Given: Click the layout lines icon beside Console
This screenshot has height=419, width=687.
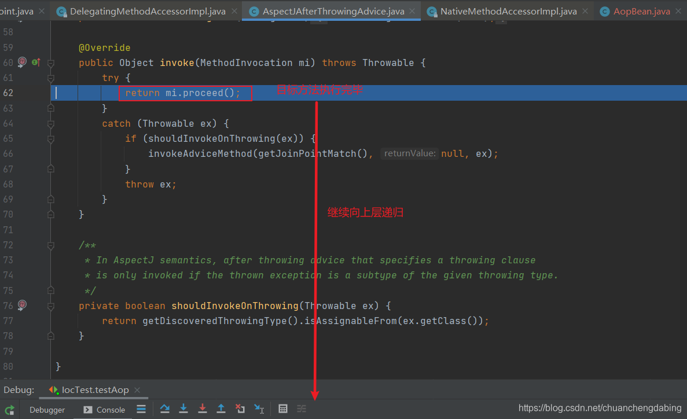Looking at the screenshot, I should pos(141,409).
